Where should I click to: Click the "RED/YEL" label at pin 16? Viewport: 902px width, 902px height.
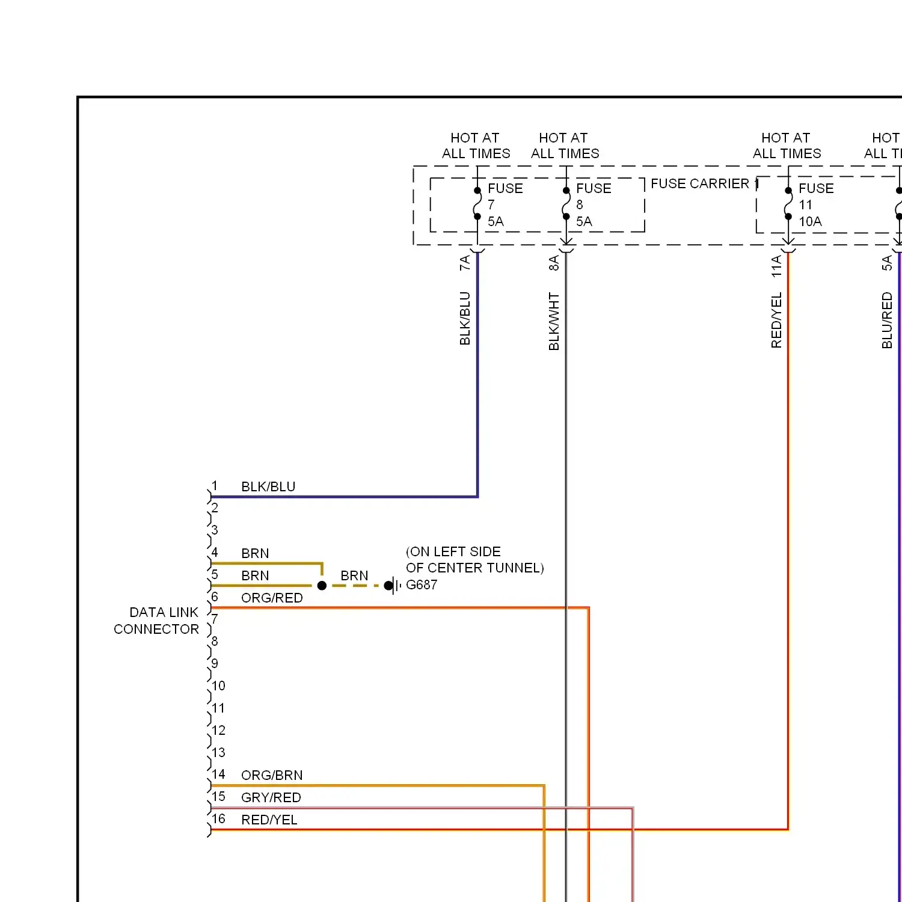tap(269, 820)
